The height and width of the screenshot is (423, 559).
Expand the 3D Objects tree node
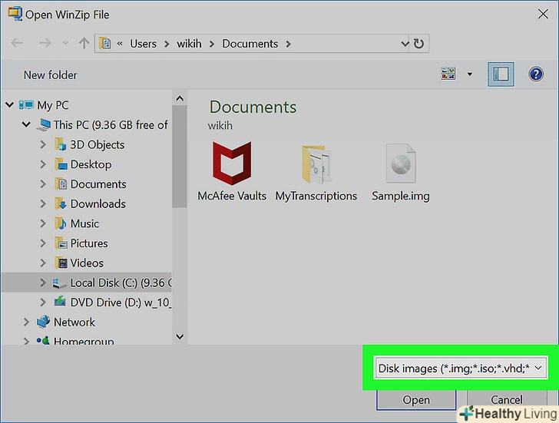[44, 144]
